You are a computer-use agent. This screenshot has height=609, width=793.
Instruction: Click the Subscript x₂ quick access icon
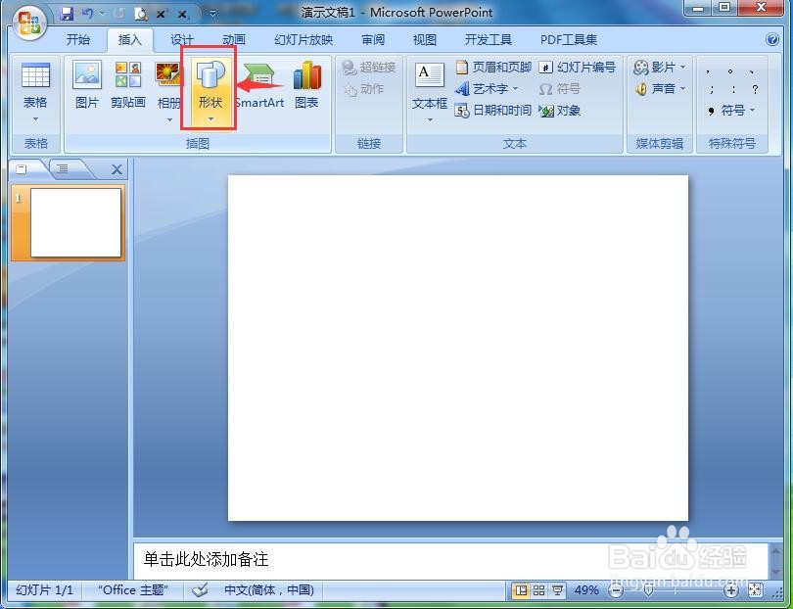click(182, 14)
